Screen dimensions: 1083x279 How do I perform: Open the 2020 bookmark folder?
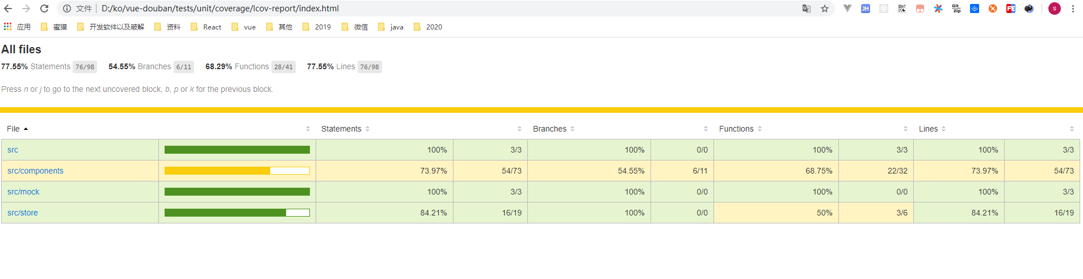(428, 27)
